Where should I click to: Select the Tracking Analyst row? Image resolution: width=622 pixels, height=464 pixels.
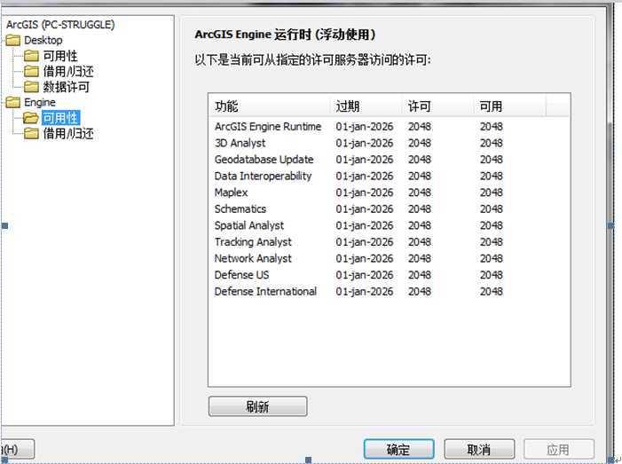point(389,242)
